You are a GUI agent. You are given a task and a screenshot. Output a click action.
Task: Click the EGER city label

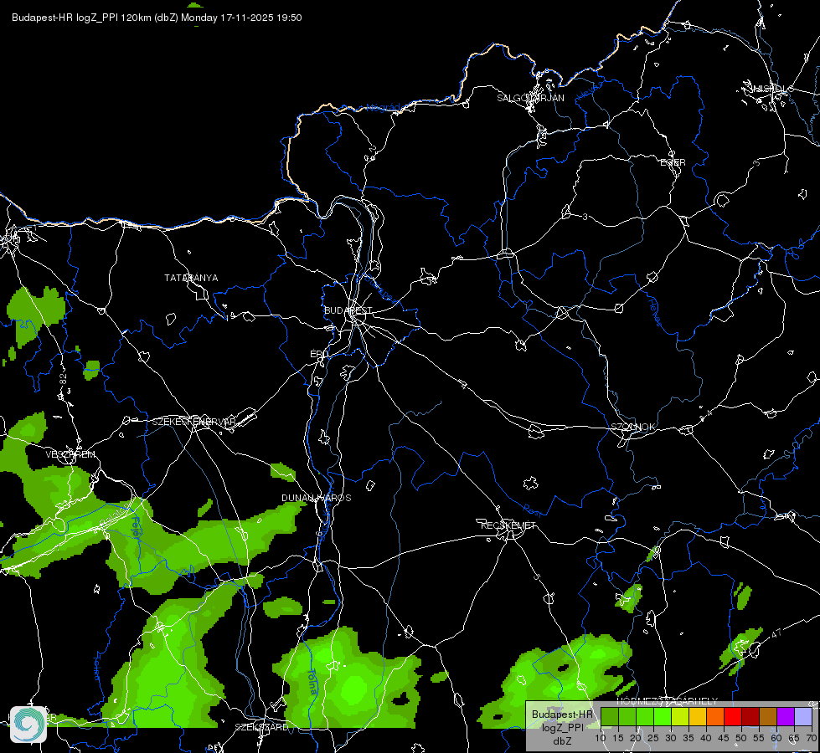click(x=673, y=162)
